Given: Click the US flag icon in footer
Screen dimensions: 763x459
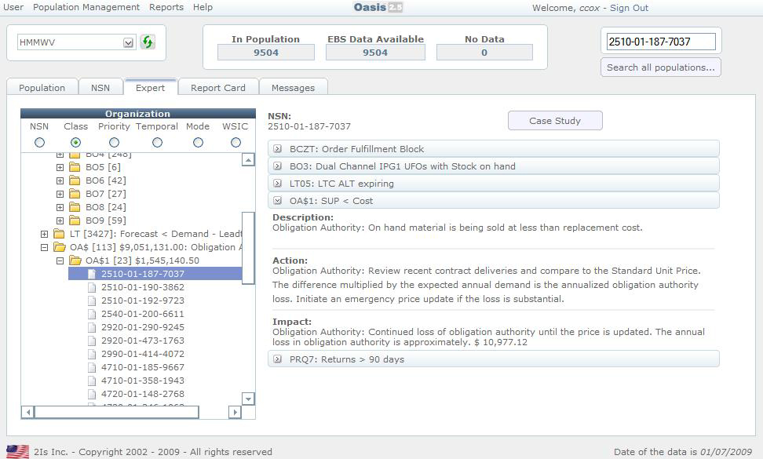Looking at the screenshot, I should coord(17,451).
